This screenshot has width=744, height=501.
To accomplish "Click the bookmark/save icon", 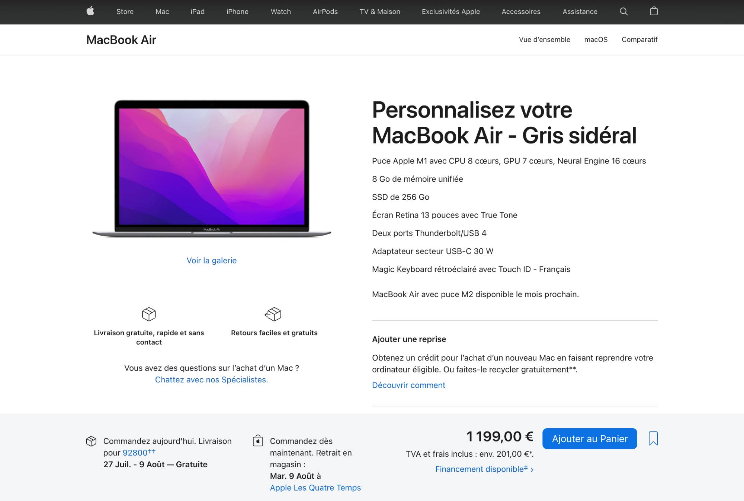I will pyautogui.click(x=653, y=439).
